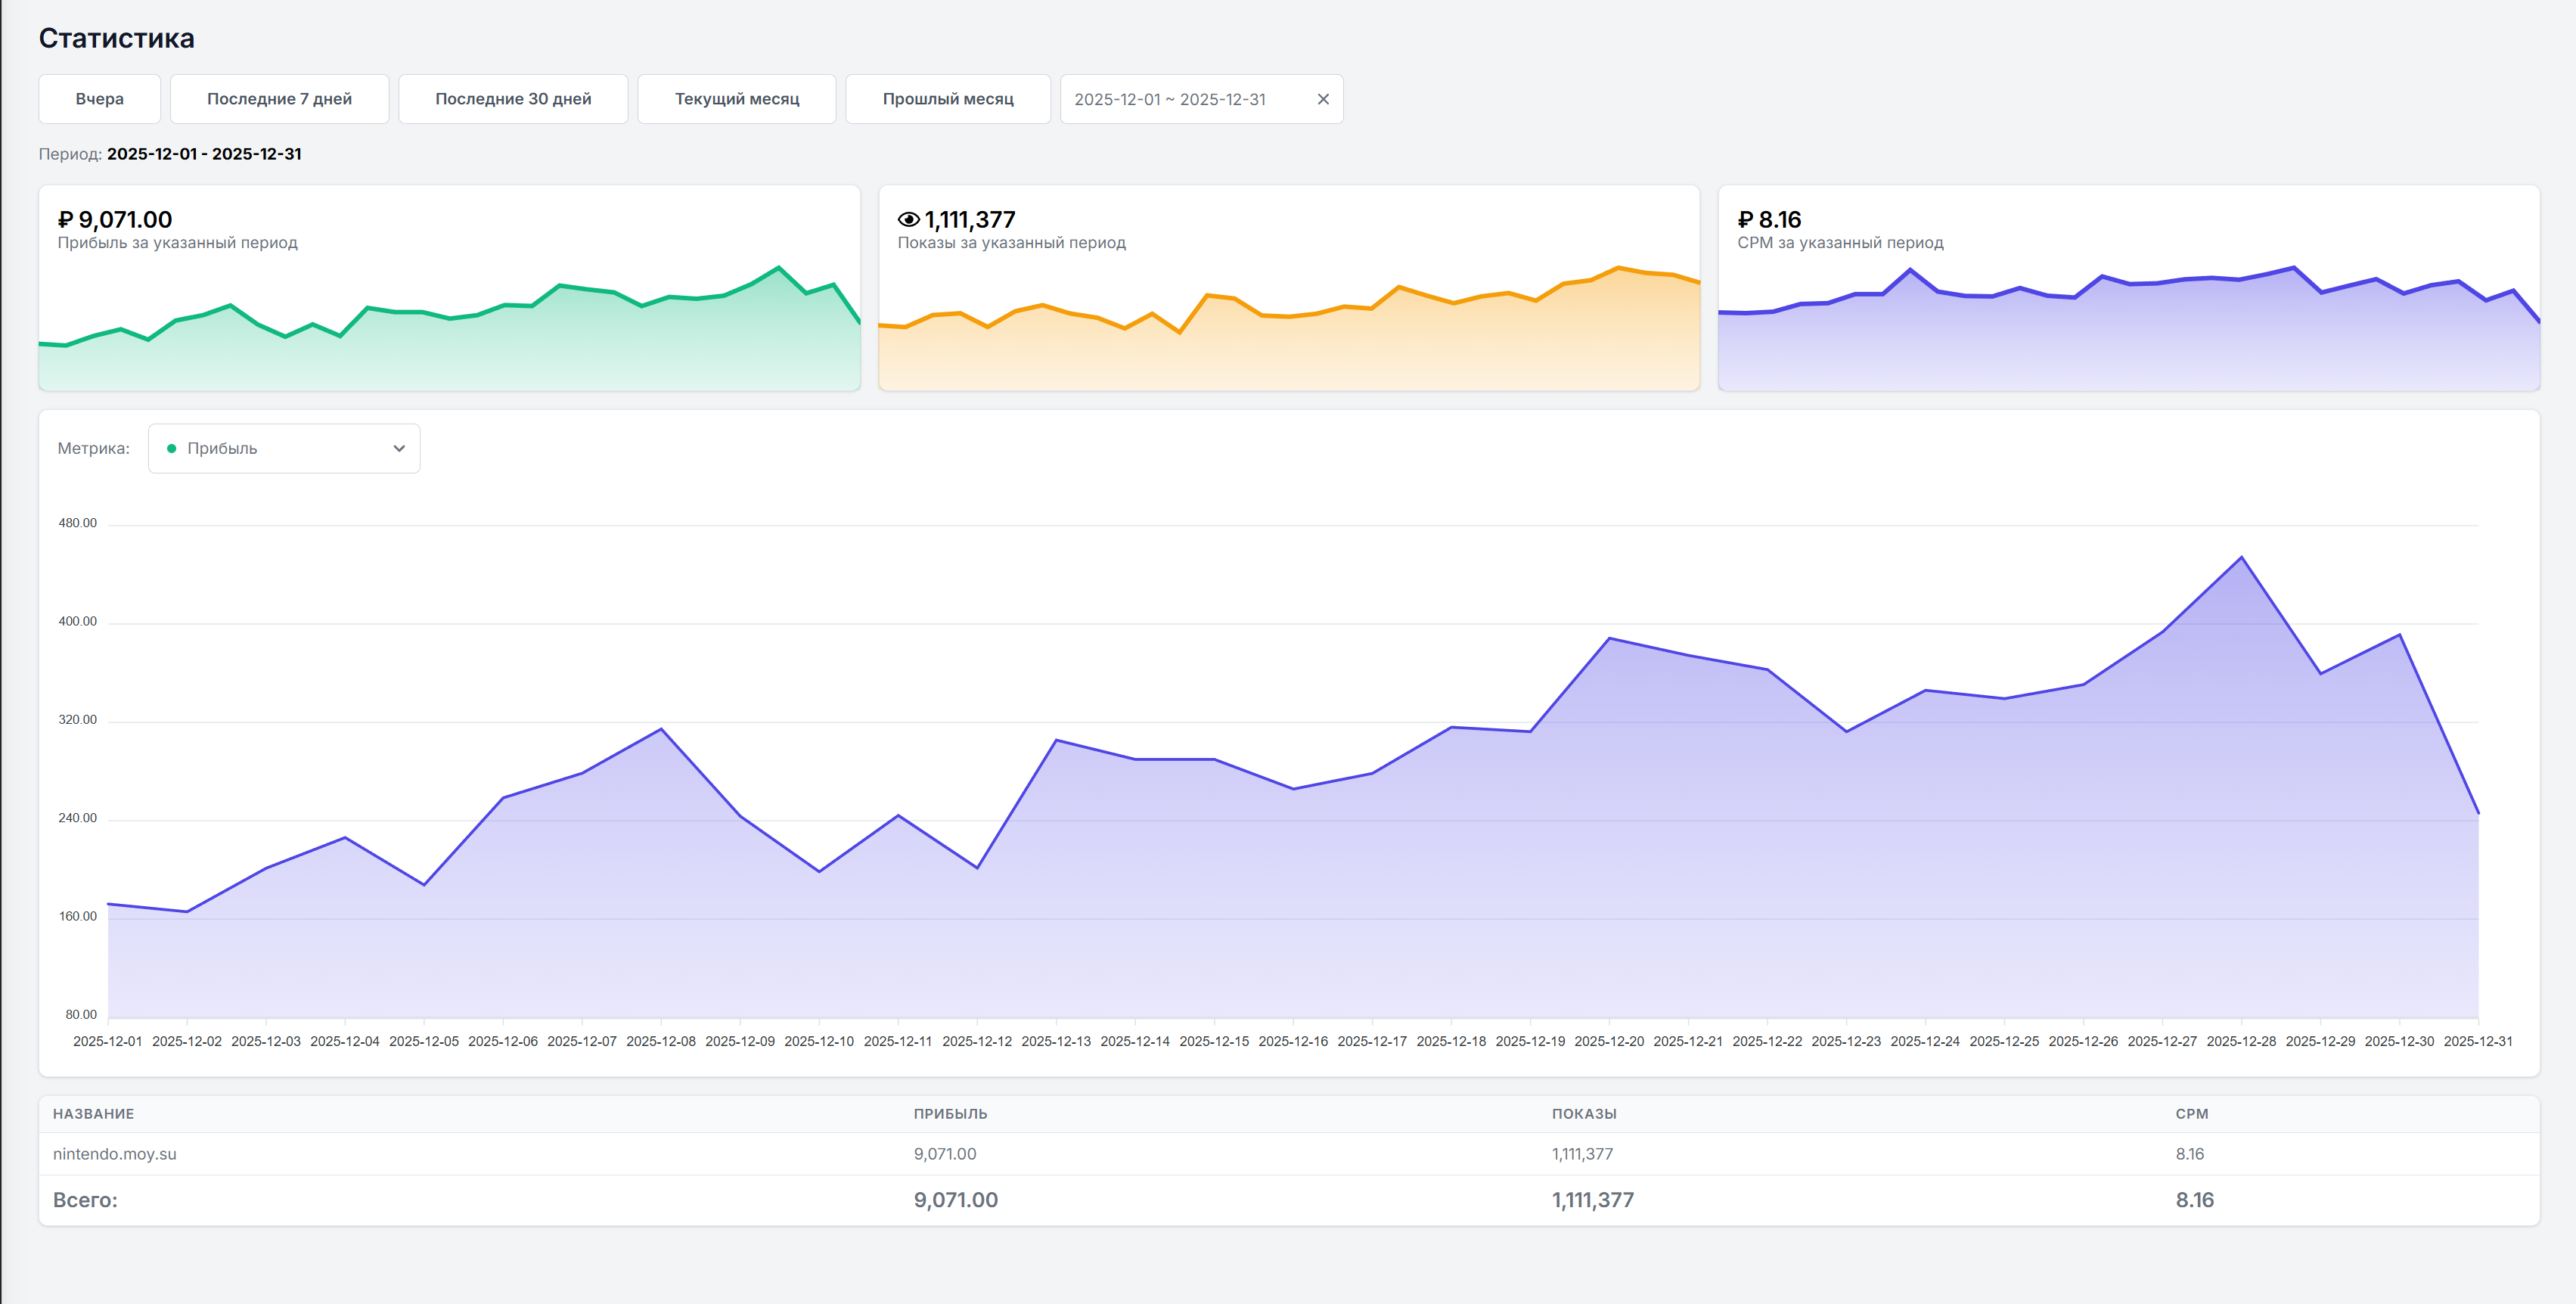
Task: Open the nintendo.moy.su row
Action: coord(115,1154)
